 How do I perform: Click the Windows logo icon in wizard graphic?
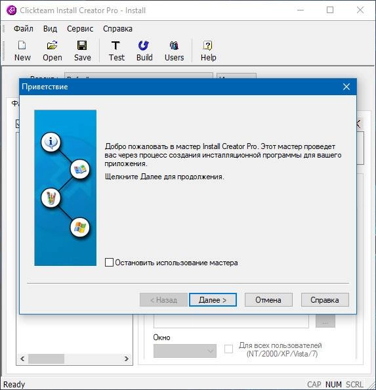[x=80, y=227]
